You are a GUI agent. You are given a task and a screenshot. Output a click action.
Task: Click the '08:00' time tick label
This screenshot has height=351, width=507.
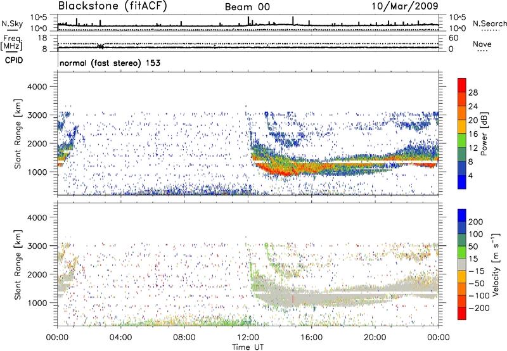(184, 338)
